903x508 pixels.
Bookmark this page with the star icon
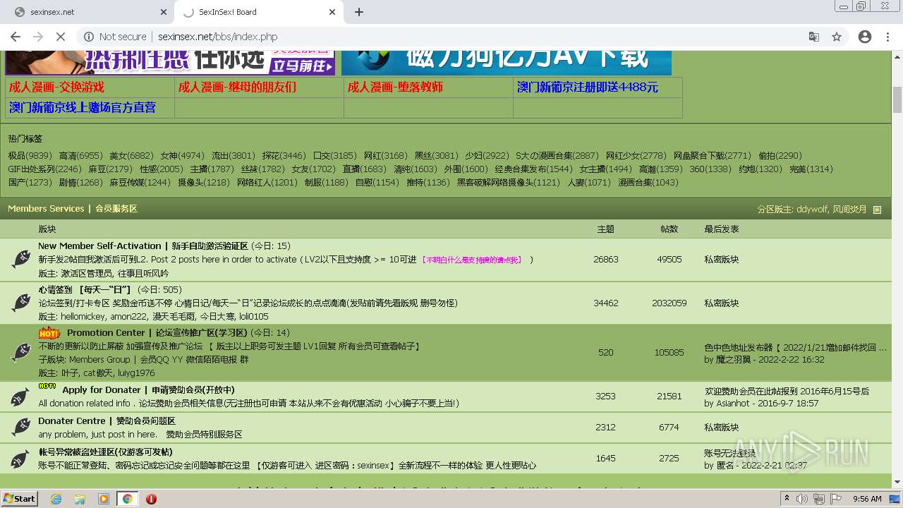coord(837,37)
